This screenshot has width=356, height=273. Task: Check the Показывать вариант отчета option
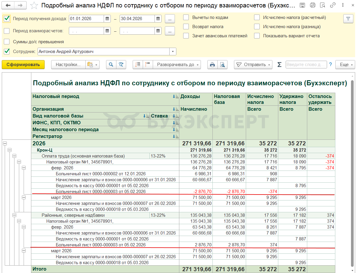tap(257, 36)
